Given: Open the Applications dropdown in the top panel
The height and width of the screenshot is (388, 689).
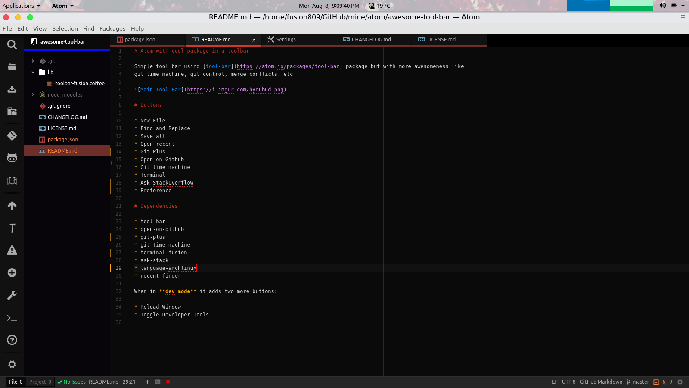Looking at the screenshot, I should pyautogui.click(x=22, y=6).
